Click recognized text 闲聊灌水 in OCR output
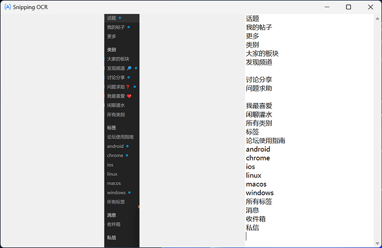This screenshot has width=382, height=248. pyautogui.click(x=259, y=115)
